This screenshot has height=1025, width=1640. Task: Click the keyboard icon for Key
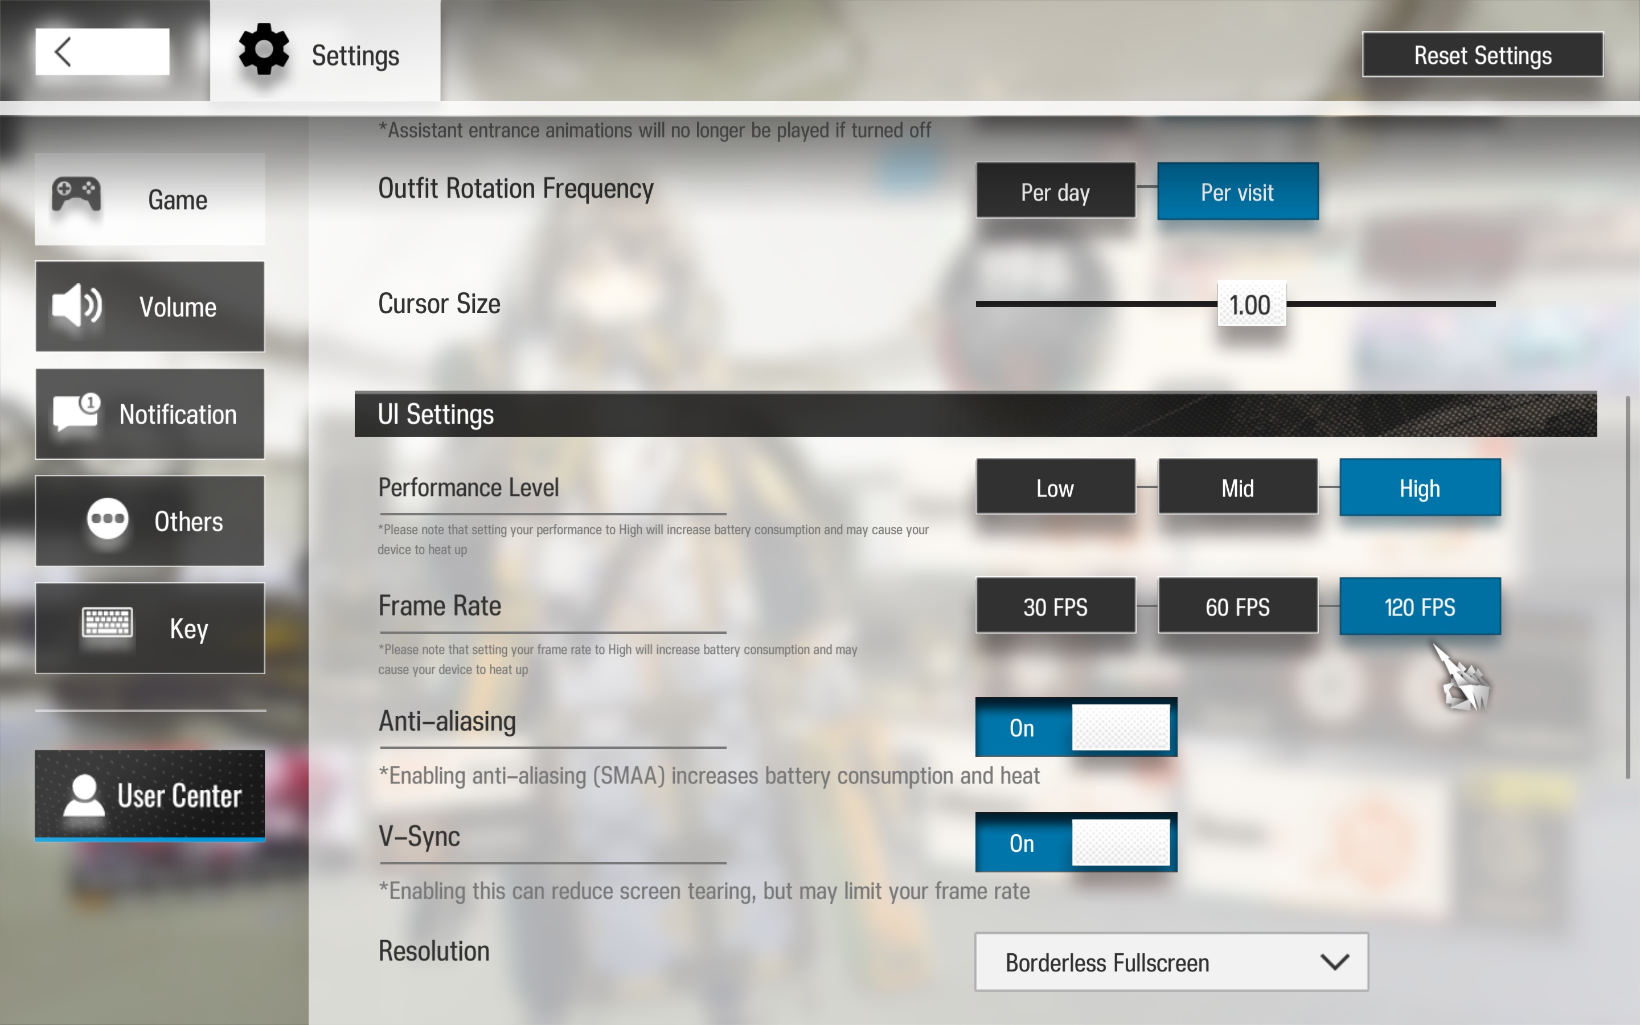pos(107,622)
